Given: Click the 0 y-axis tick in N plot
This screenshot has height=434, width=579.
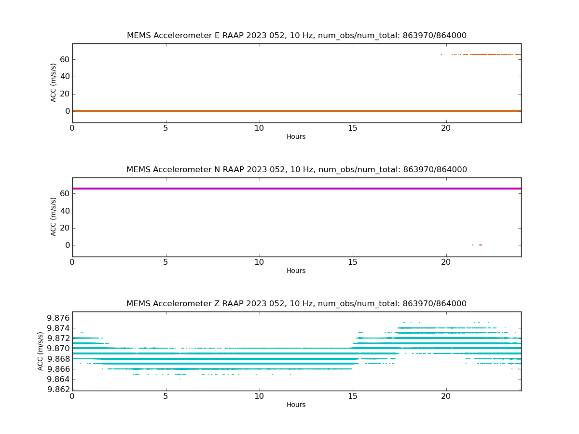Looking at the screenshot, I should [x=67, y=245].
